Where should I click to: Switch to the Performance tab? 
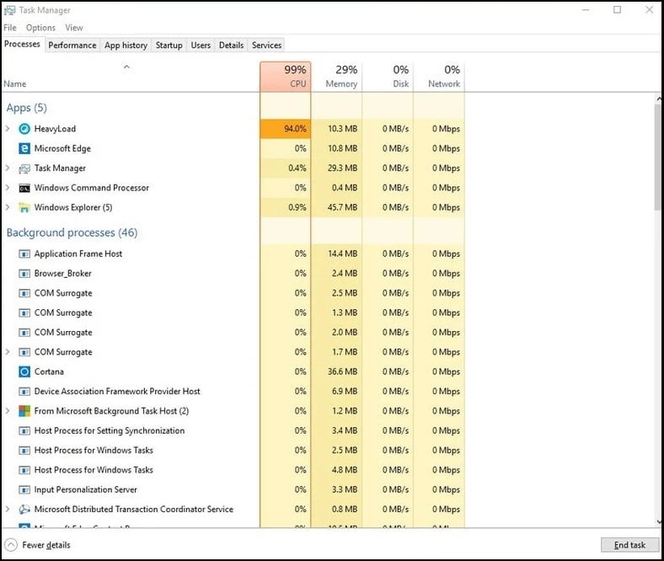(x=72, y=45)
